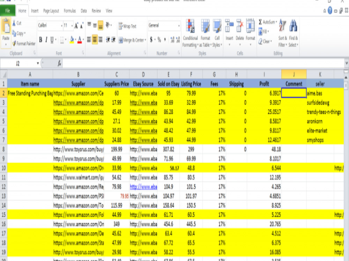Increase font size with Grow Font
Viewport: 349px width, 261px height.
click(76, 26)
